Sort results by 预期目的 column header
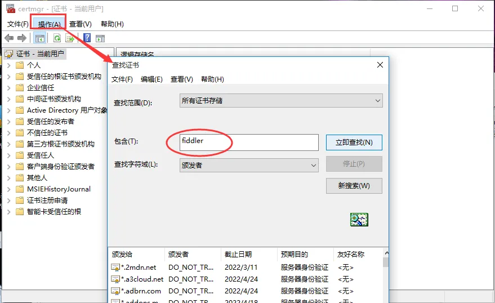The image size is (495, 303). [x=305, y=254]
